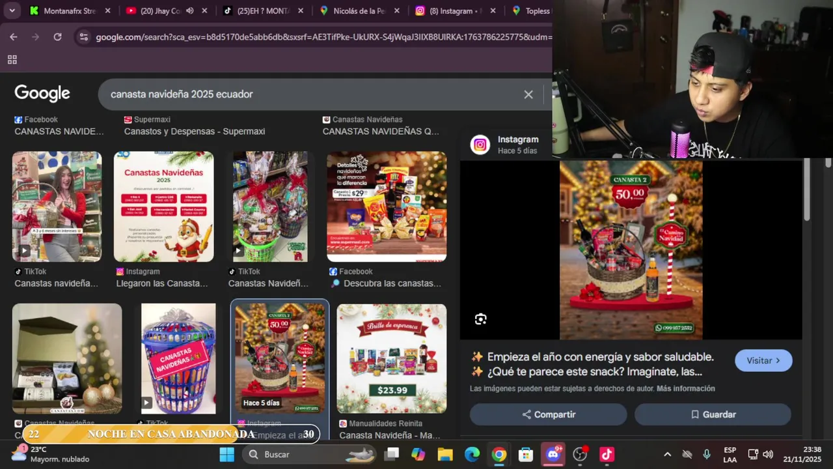Open the Brille de esperanza $23.99 thumbnail
Viewport: 833px width, 469px height.
(392, 358)
